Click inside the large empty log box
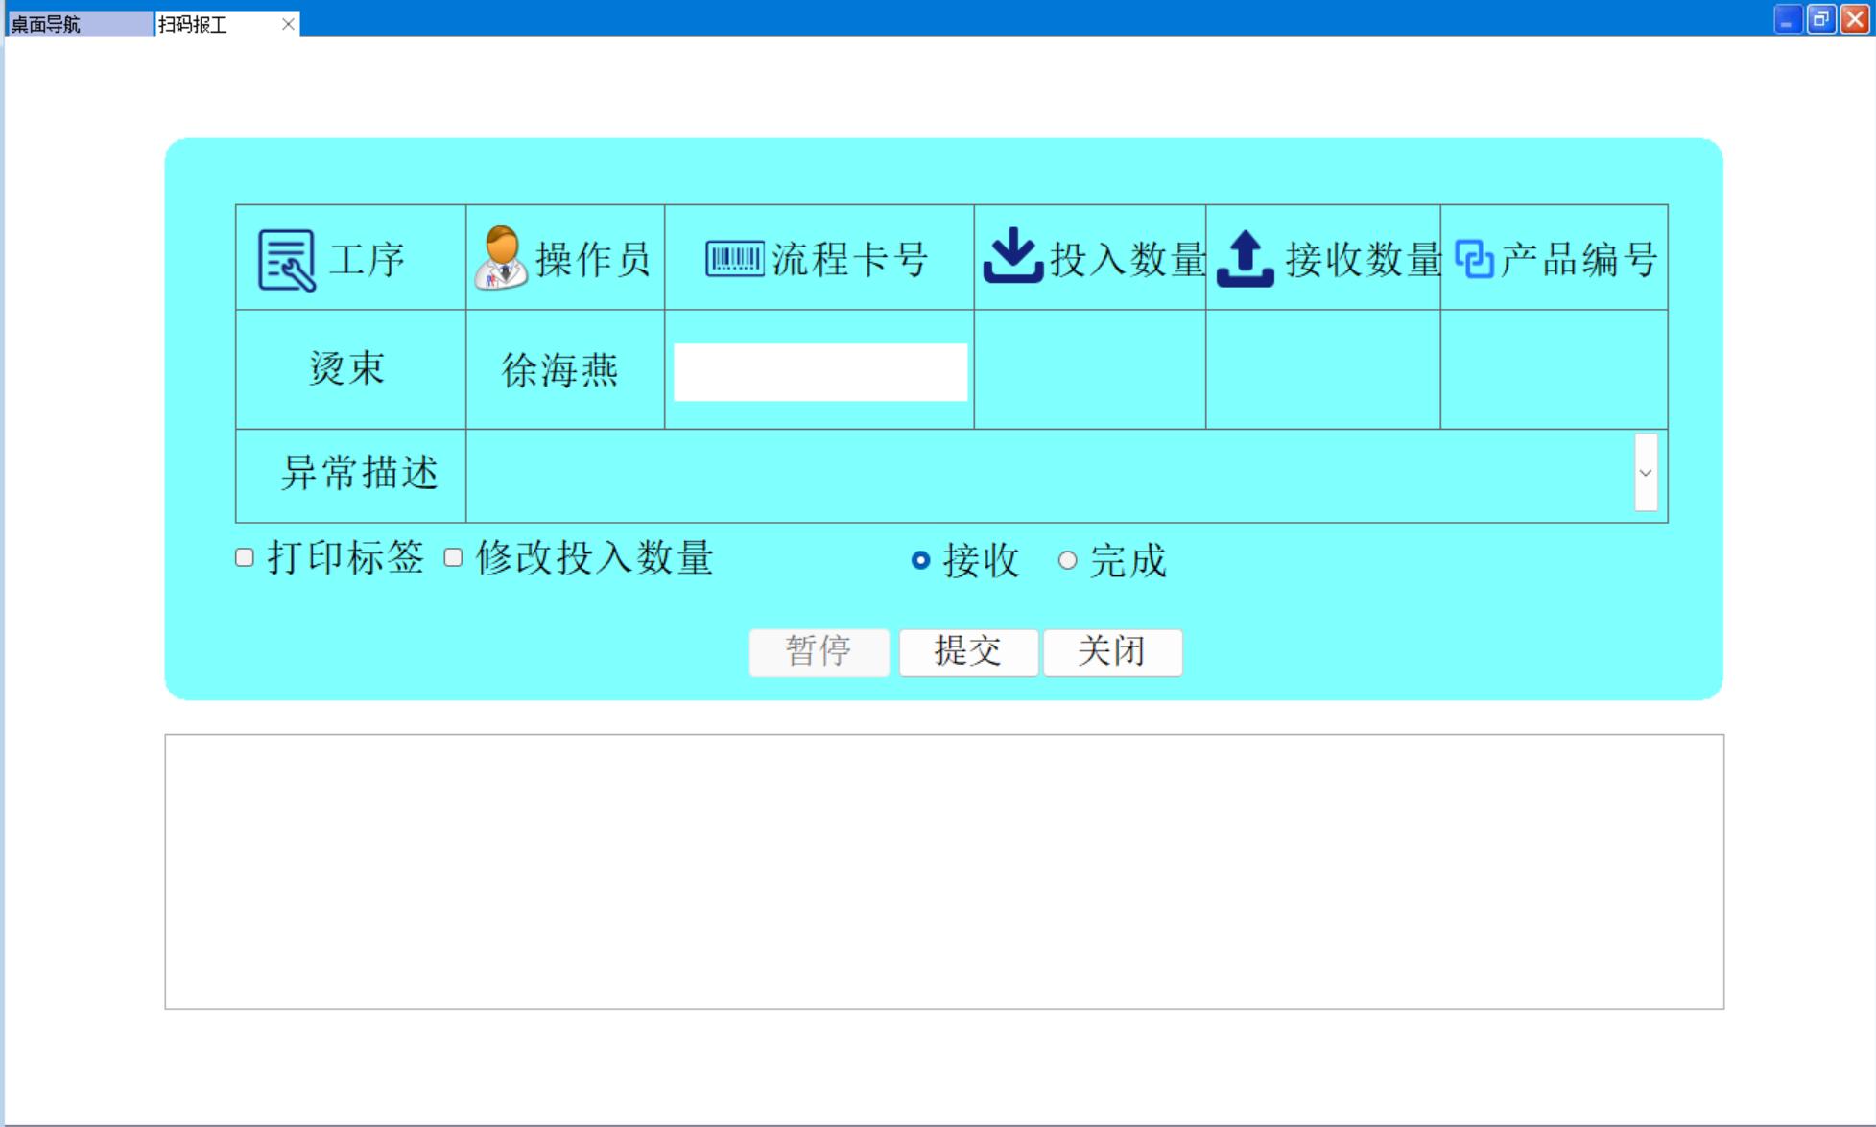1876x1127 pixels. 943,871
